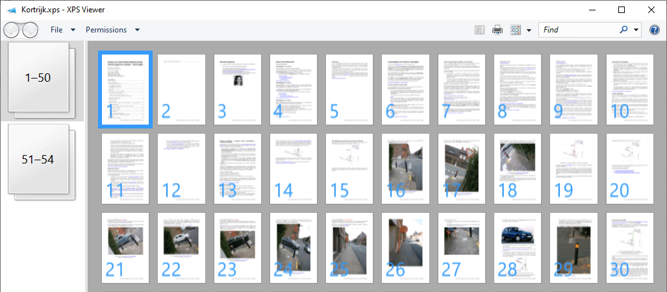Toggle the outline document view icon
Viewport: 667px width, 292px height.
click(x=479, y=30)
